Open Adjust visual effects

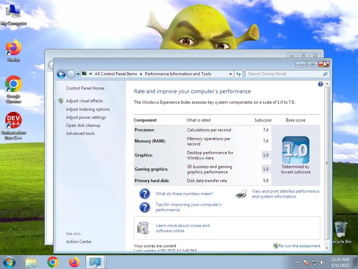[x=84, y=101]
